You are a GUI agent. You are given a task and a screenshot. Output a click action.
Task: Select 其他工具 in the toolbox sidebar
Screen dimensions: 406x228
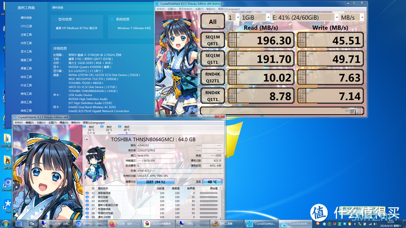pos(26,110)
